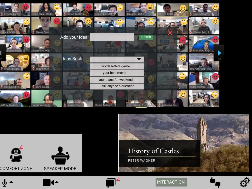This screenshot has width=252, height=189.
Task: Click smiley emoji on Alex Kim tile
Action: click(x=150, y=7)
